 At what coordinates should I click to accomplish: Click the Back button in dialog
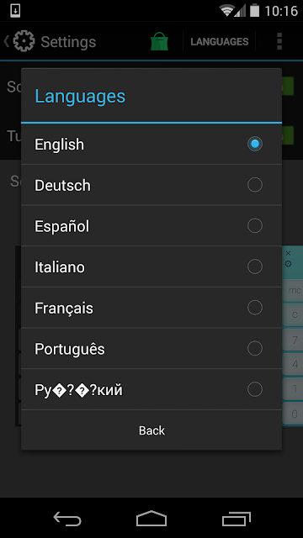151,430
